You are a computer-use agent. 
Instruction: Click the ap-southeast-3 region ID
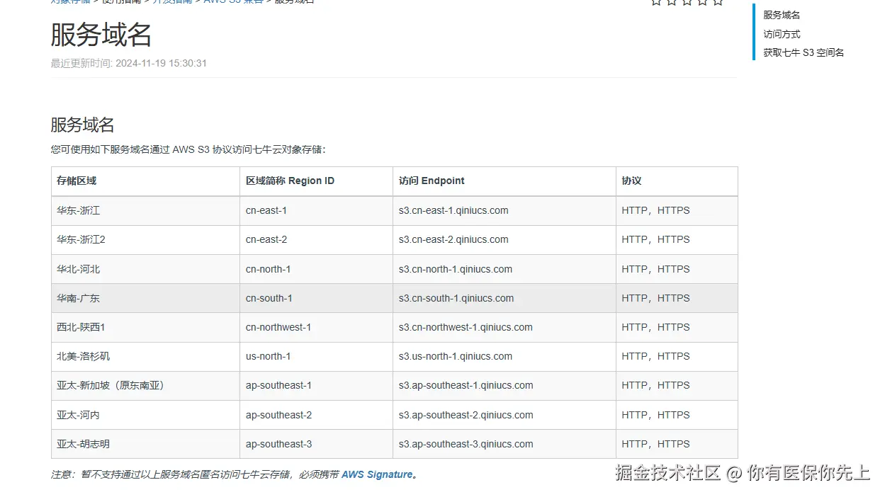point(279,444)
